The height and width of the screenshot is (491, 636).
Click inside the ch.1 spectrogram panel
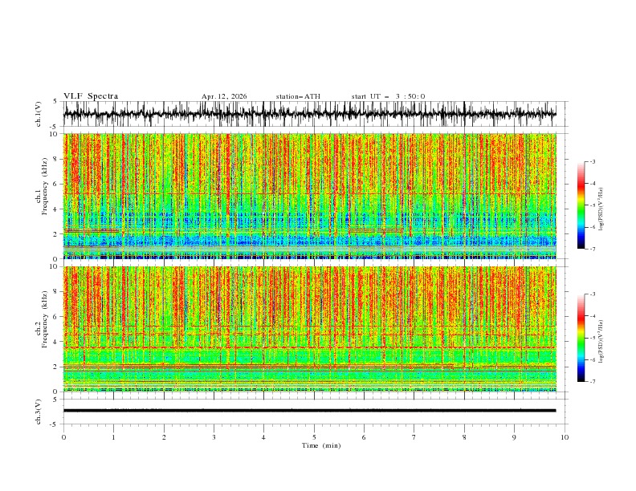coord(309,196)
